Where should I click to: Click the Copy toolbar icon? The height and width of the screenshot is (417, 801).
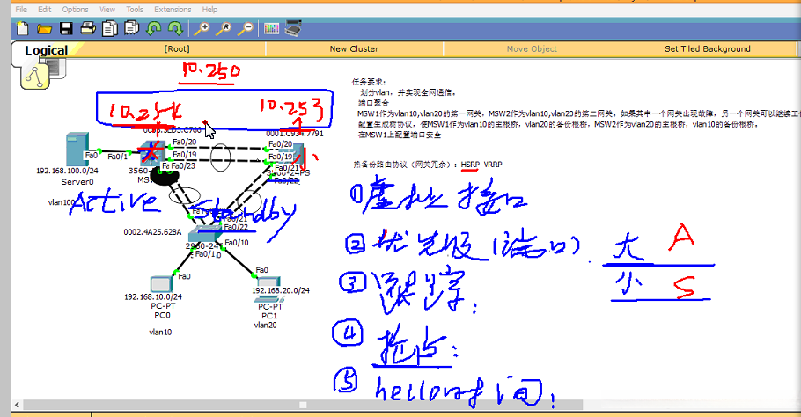[110, 28]
